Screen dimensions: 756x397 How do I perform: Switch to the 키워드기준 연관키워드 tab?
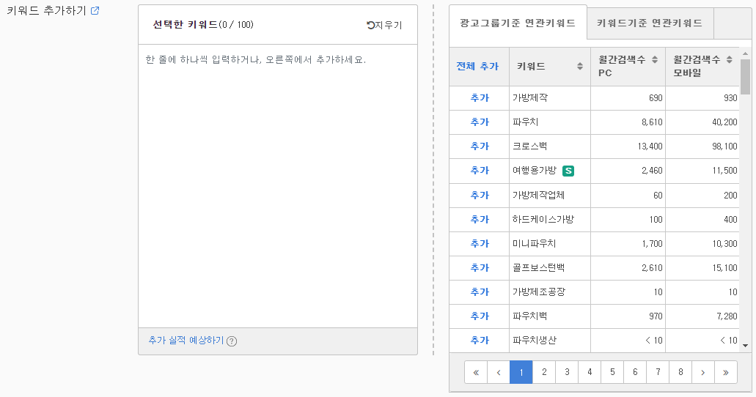pos(650,23)
